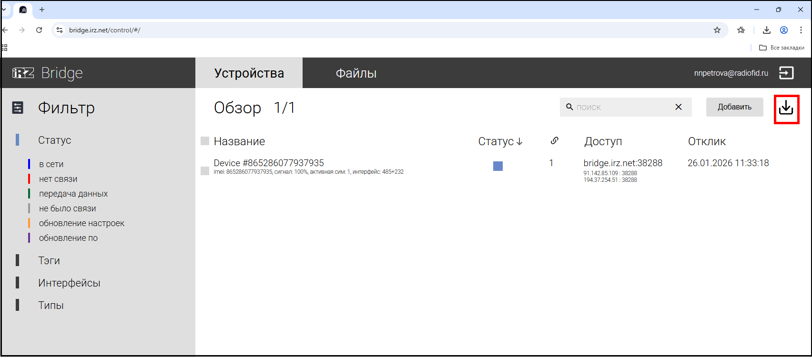Screen dimensions: 812x357
Task: Click the filter sliders icon beside Фильтр
Action: coord(18,108)
